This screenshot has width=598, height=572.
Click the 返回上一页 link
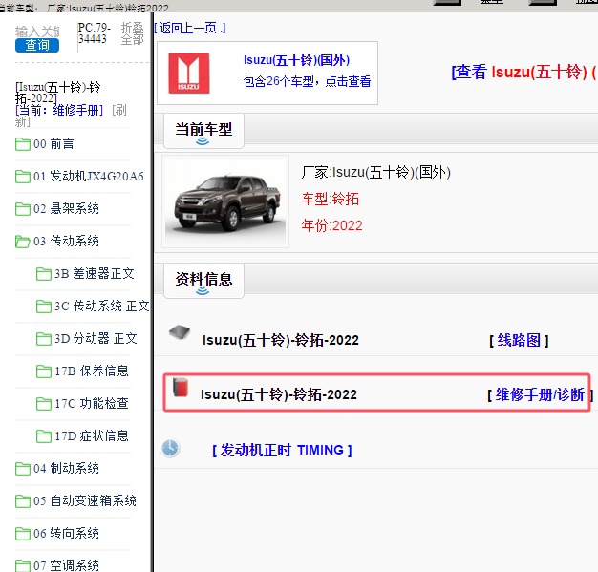[189, 28]
